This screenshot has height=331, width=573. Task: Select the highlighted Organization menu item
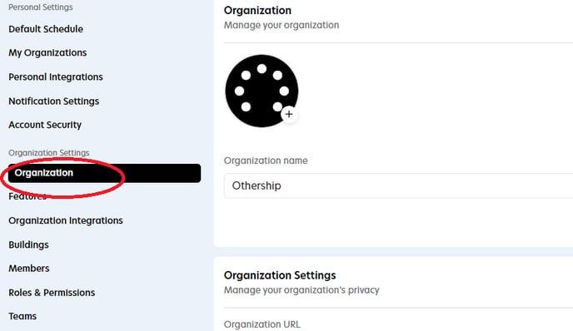104,173
